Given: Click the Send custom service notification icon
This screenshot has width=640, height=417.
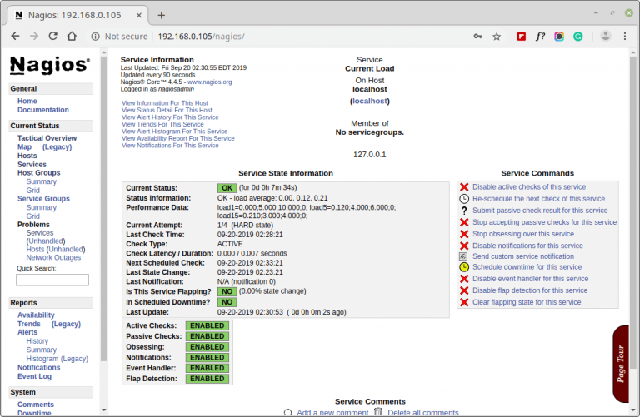Looking at the screenshot, I should [x=464, y=256].
